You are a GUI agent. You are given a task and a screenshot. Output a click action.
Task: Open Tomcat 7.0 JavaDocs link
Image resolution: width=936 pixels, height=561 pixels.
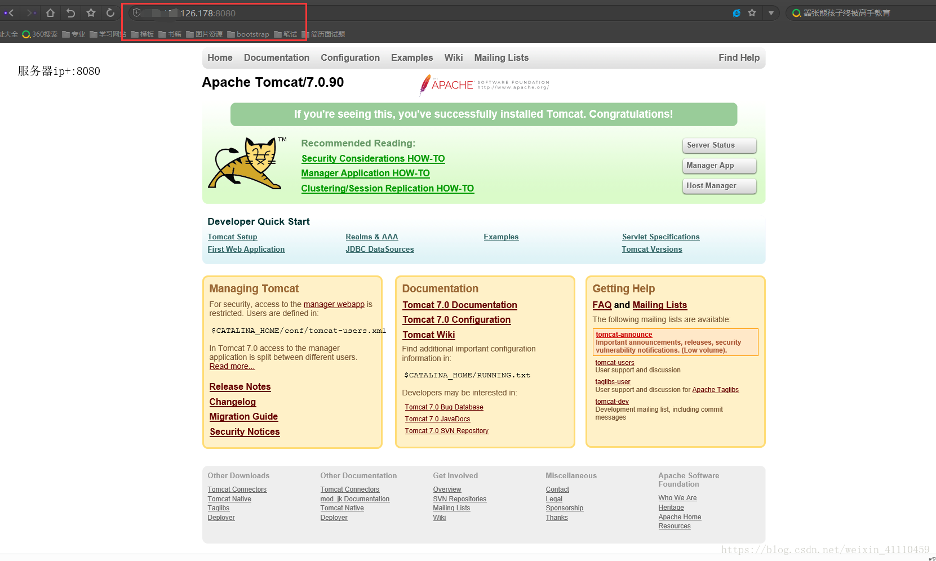437,419
